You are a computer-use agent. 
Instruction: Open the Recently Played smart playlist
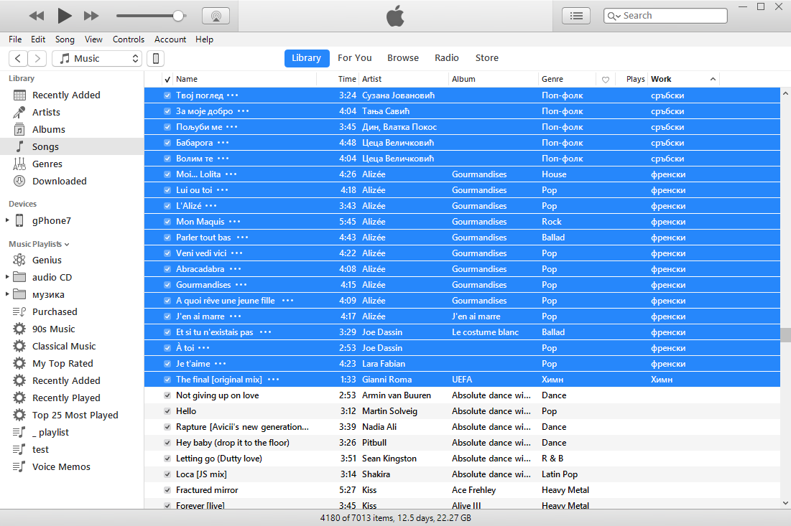click(x=66, y=398)
